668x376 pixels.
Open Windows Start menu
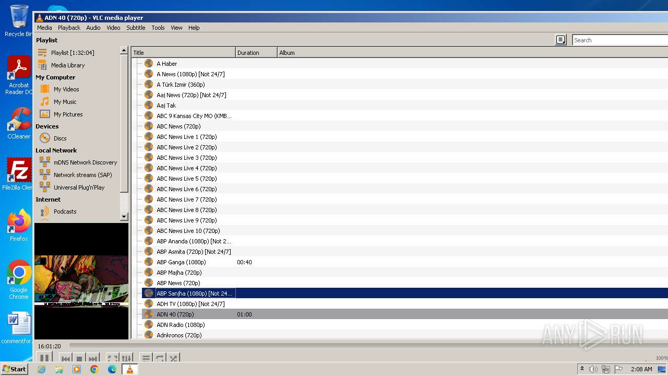point(14,369)
